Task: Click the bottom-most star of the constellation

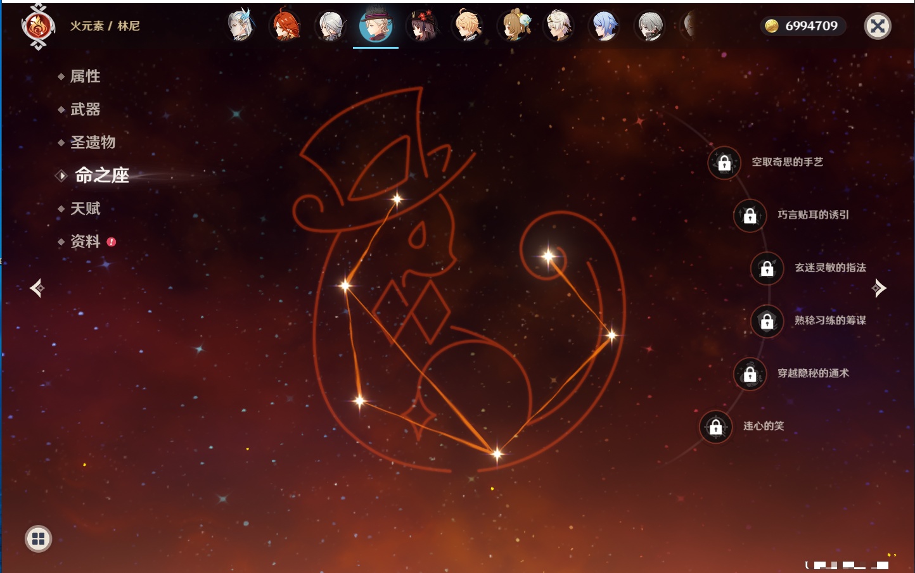Action: click(x=497, y=453)
